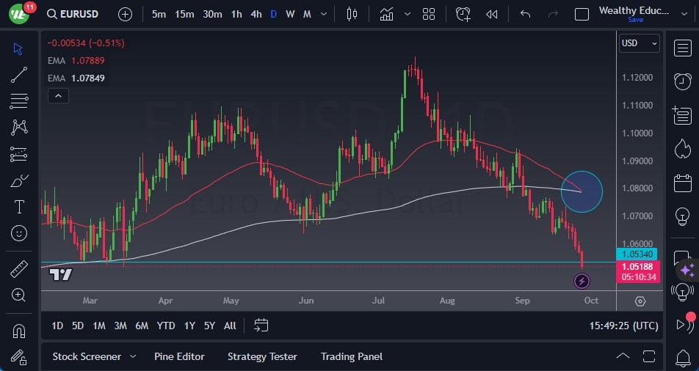
Task: Click the 1.05340 price line label
Action: pos(638,254)
